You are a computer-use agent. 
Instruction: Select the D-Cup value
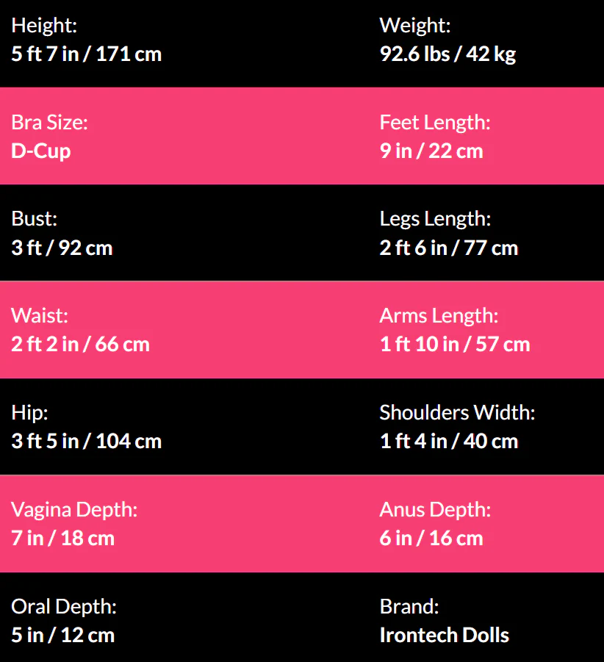[x=41, y=151]
